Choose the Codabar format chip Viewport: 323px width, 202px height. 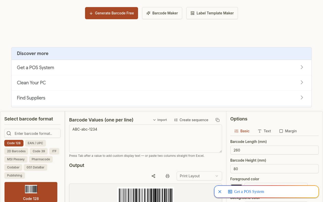tap(13, 167)
